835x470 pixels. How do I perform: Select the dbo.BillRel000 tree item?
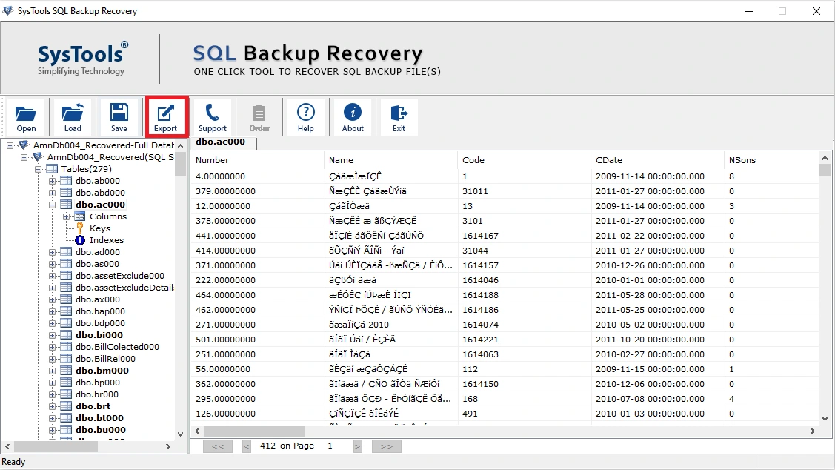[105, 359]
